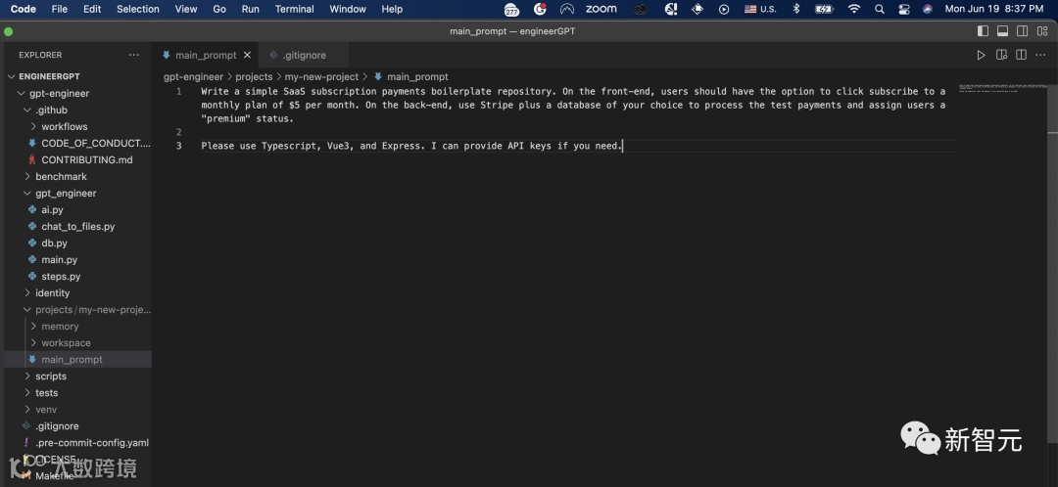The width and height of the screenshot is (1058, 487).
Task: Open the View menu
Action: coord(186,9)
